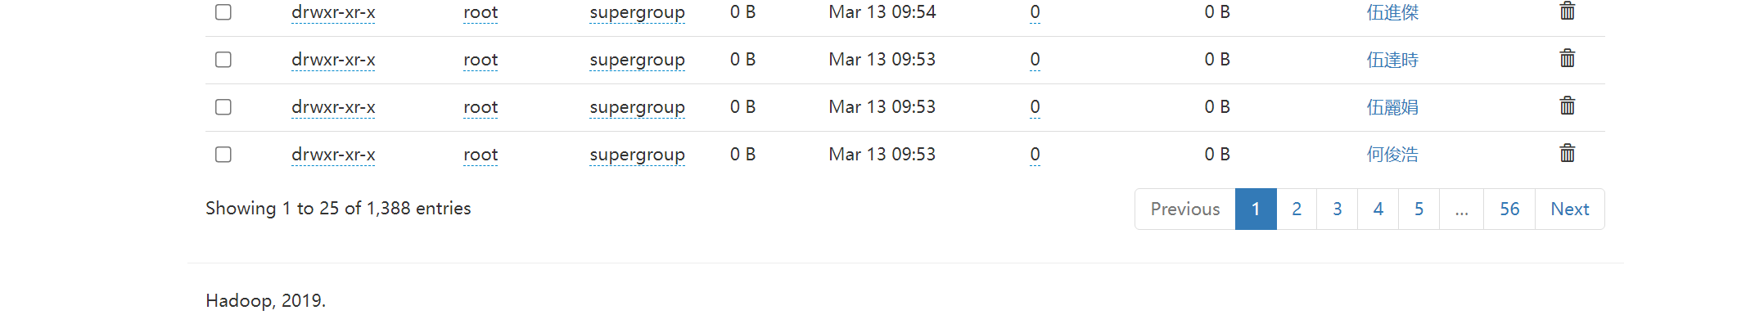Remove 伍麗娟 folder via trash icon
The height and width of the screenshot is (315, 1764).
1567,106
